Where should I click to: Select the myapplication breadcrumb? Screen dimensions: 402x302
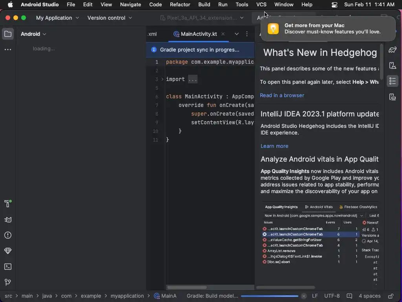coord(127,296)
